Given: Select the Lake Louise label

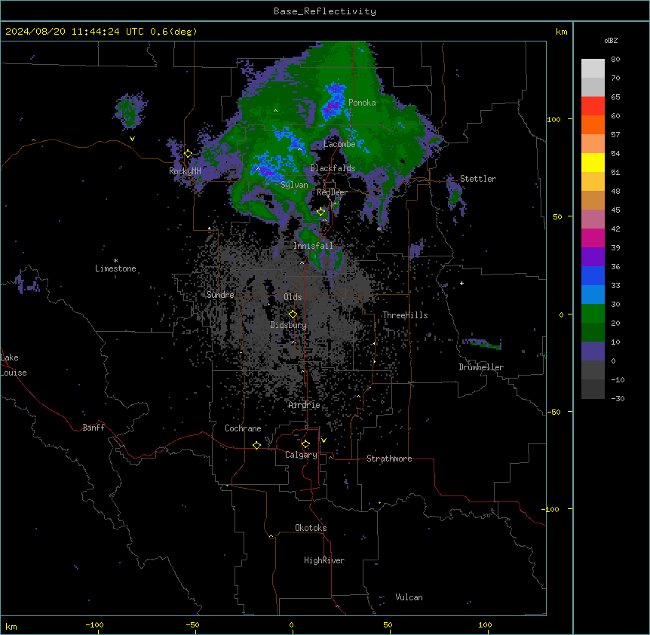Looking at the screenshot, I should coord(14,365).
